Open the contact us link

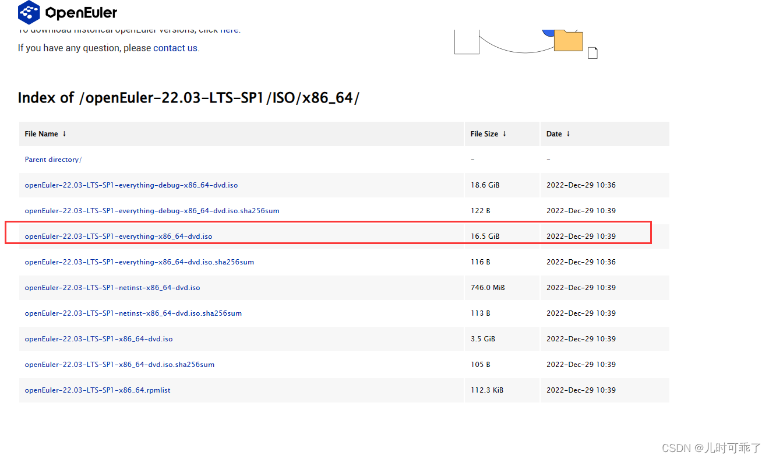(x=175, y=48)
